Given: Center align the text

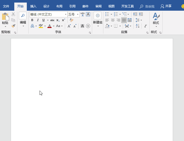Looking at the screenshot, I should click(x=113, y=20).
